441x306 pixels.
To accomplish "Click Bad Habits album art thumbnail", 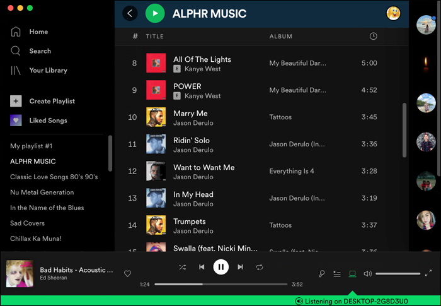I will 20,274.
